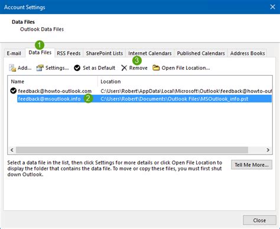This screenshot has width=280, height=229.
Task: Click the Tell Me More... button
Action: coord(252,165)
